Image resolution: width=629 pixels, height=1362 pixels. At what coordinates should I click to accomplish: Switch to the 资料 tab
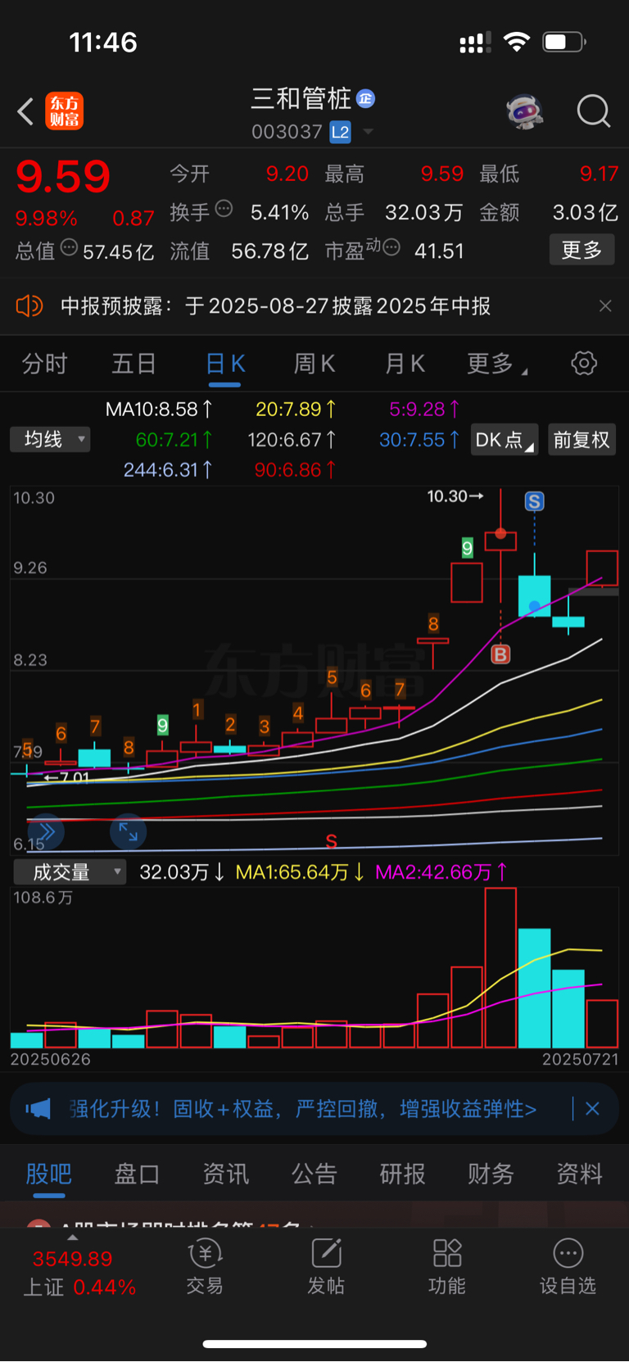point(579,1174)
